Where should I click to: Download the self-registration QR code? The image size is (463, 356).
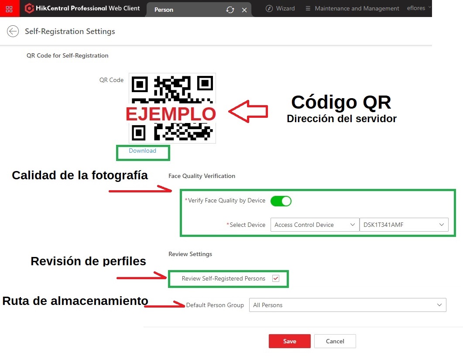coord(142,151)
